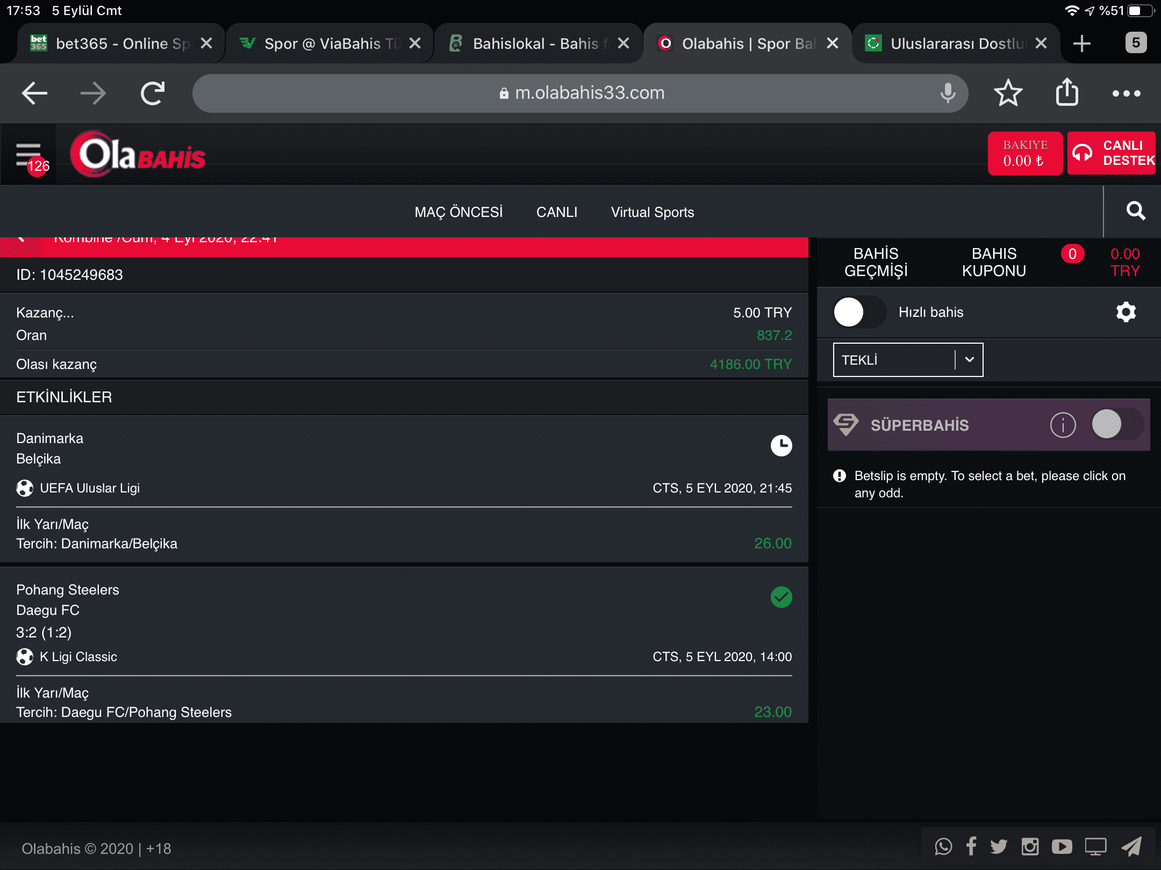
Task: Open the hamburger menu with 126 badge
Action: tap(30, 156)
